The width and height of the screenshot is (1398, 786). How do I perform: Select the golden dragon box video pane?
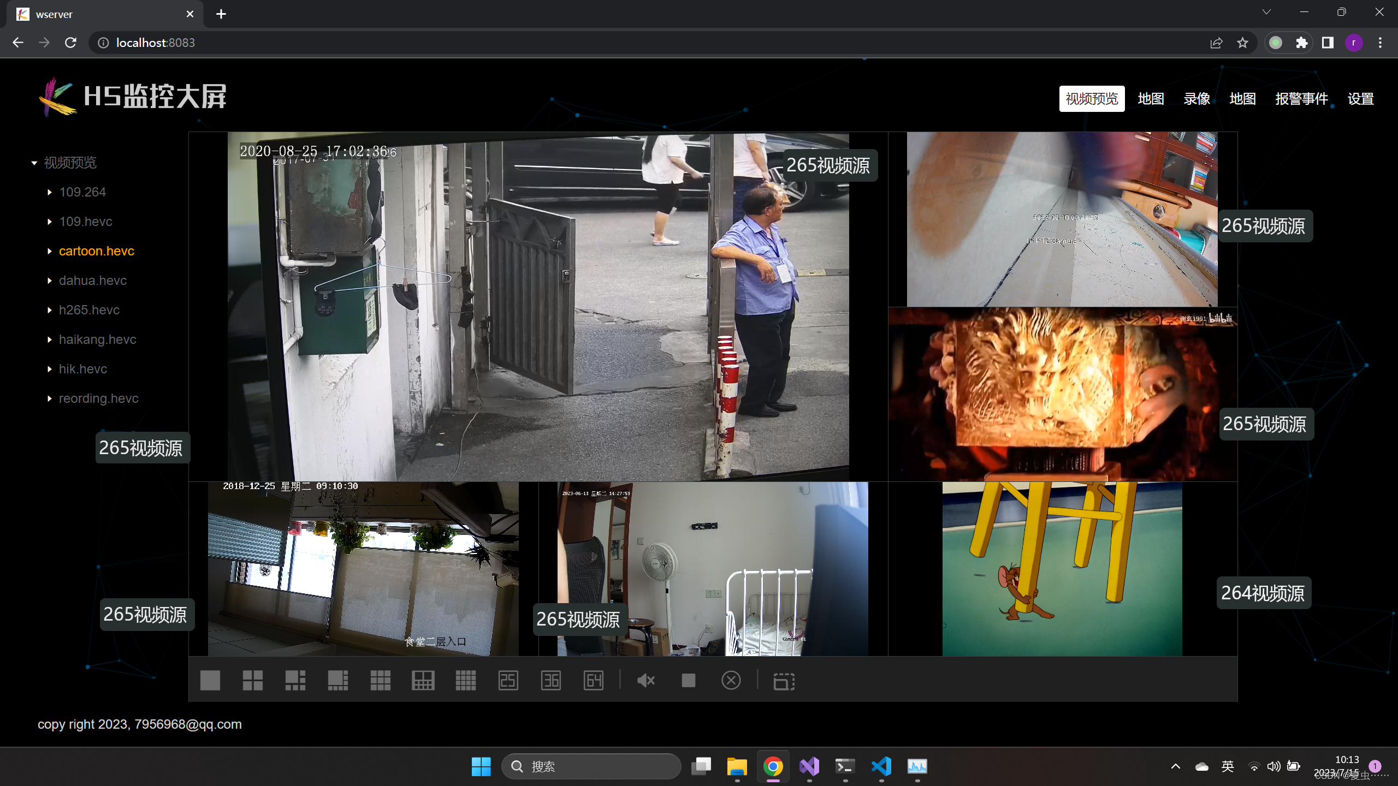click(x=1062, y=394)
